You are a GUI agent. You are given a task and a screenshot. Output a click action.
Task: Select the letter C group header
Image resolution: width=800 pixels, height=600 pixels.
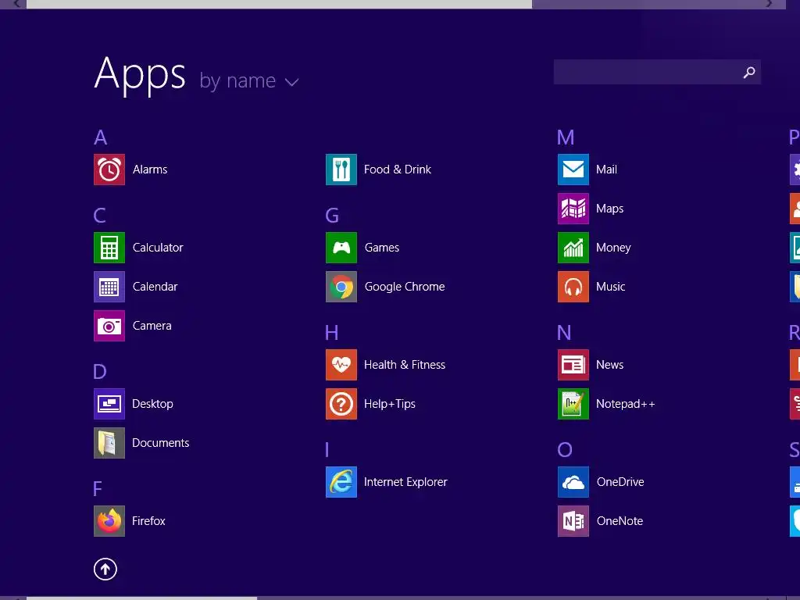pyautogui.click(x=99, y=216)
